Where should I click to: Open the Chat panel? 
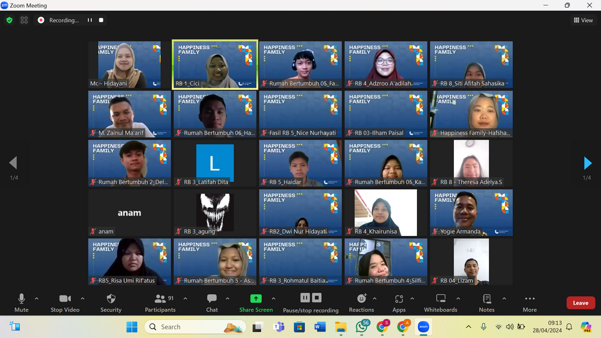[x=212, y=302]
